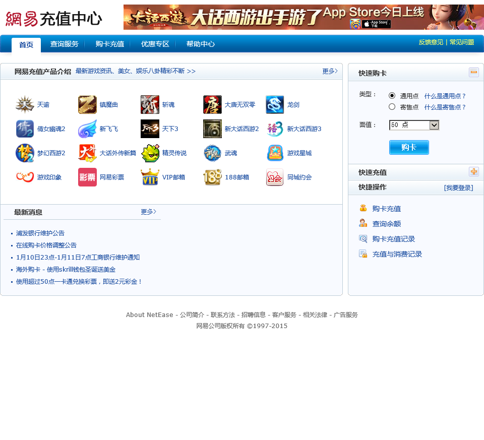Viewport: 484px width, 440px height.
Task: Open 什么是寄售点 help link
Action: [445, 107]
